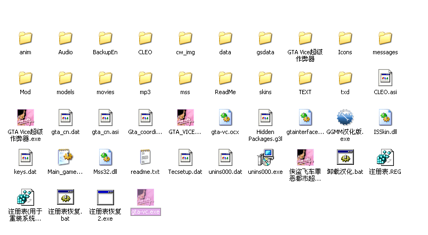Screen dimensions: 428x235
Task: Click the highlighted gta-vc.exe icon
Action: coord(146,197)
